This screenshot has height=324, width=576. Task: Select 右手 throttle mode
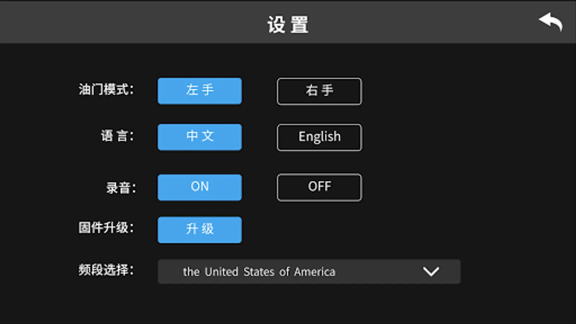[319, 91]
